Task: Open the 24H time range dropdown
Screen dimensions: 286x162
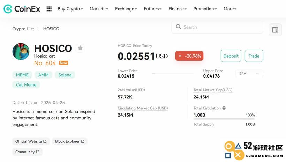Action: click(x=249, y=73)
